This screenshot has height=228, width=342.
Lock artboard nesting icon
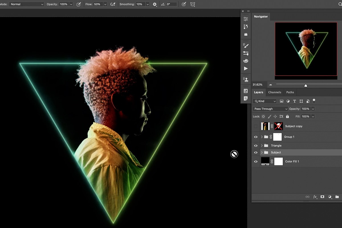coord(281,117)
